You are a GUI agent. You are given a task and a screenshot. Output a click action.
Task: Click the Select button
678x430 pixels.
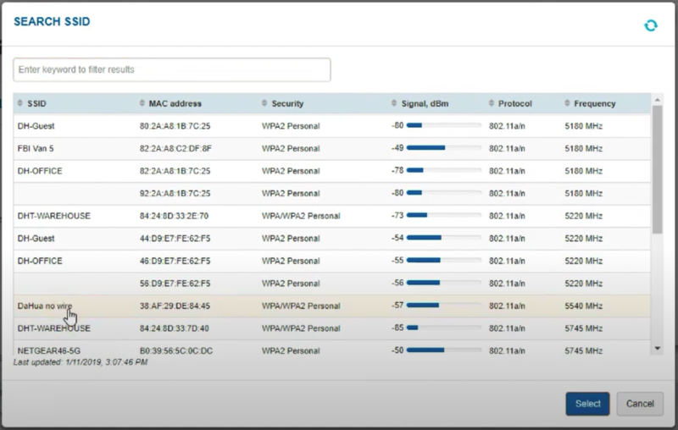tap(587, 404)
